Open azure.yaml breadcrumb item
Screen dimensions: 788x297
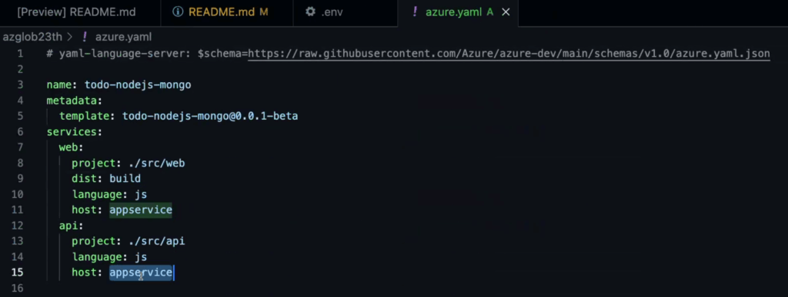123,37
